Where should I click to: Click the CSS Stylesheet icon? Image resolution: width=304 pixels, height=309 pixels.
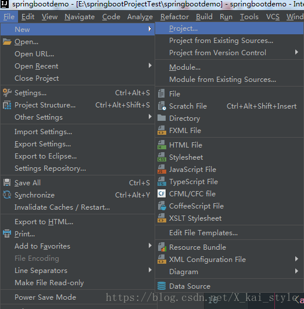tap(162, 157)
